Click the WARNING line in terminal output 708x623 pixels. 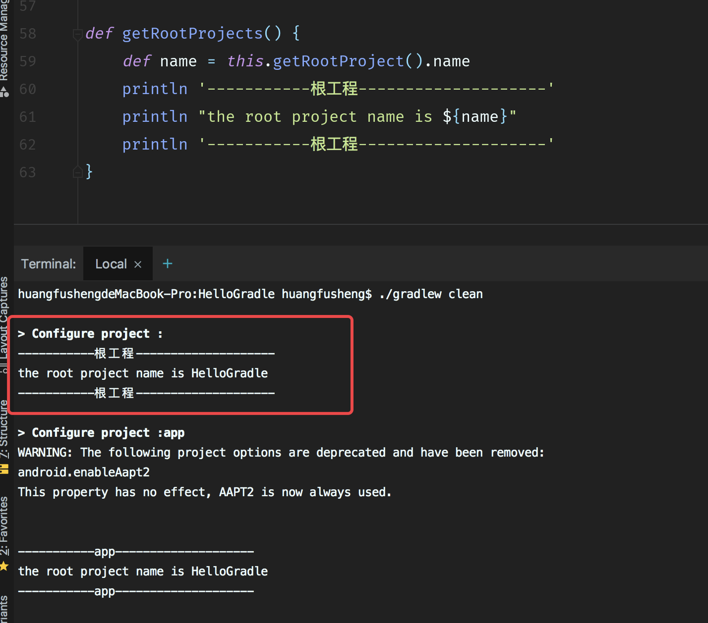click(x=281, y=453)
